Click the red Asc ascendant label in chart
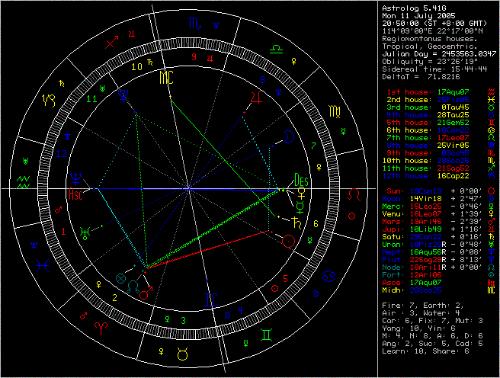The height and width of the screenshot is (378, 500). coord(75,194)
